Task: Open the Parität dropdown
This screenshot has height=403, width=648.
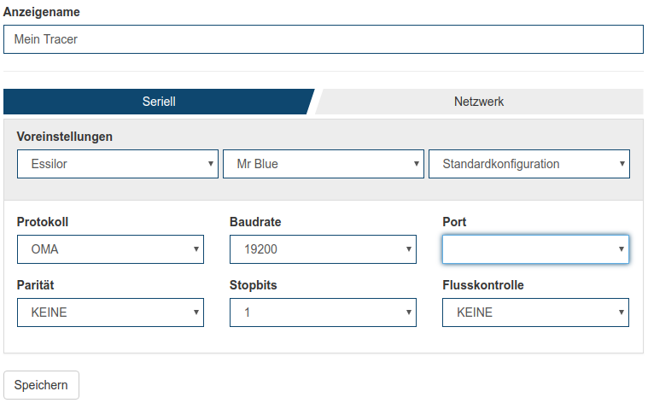Action: coord(110,312)
